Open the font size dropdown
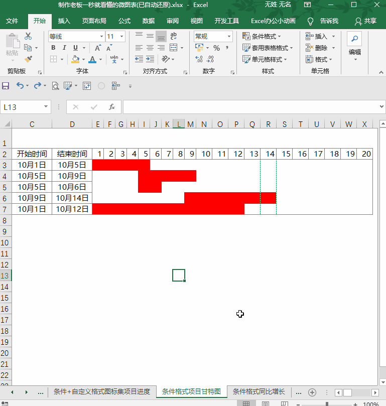The image size is (386, 406). click(x=121, y=37)
